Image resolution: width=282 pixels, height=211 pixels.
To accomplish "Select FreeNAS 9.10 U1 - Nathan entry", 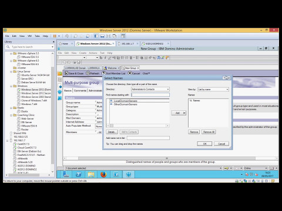I will tap(31, 155).
